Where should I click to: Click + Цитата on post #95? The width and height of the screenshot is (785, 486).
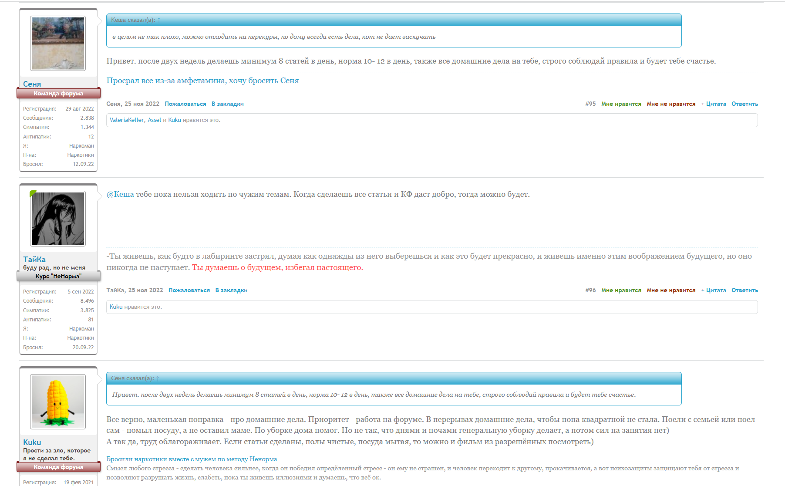pyautogui.click(x=713, y=104)
